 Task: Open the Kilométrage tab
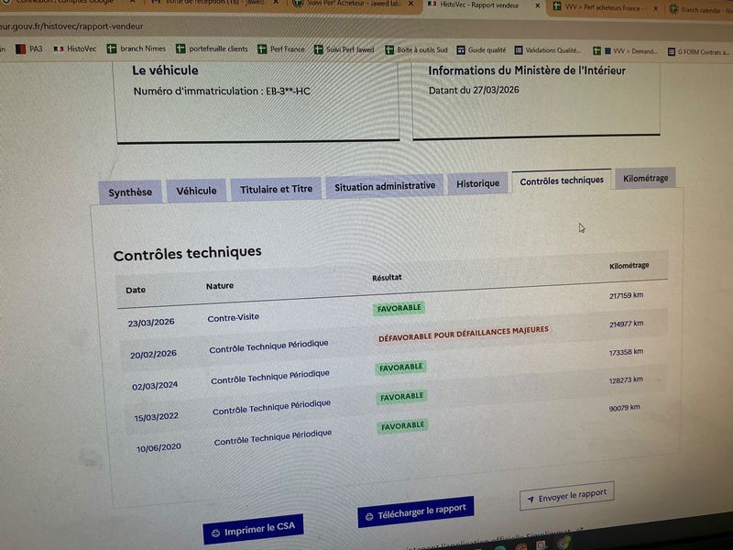click(646, 178)
